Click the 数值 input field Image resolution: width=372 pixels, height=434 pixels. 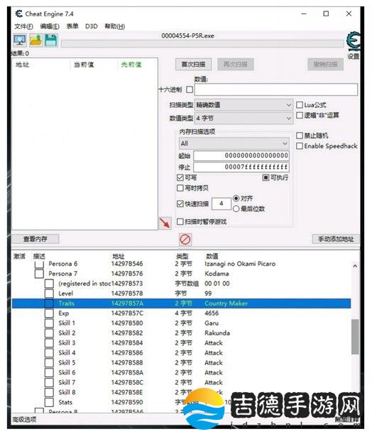tap(276, 89)
